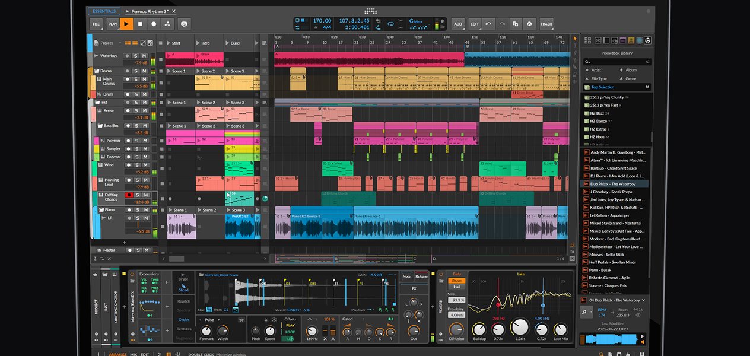The width and height of the screenshot is (750, 356).
Task: Select Single sampler mode
Action: (x=183, y=279)
